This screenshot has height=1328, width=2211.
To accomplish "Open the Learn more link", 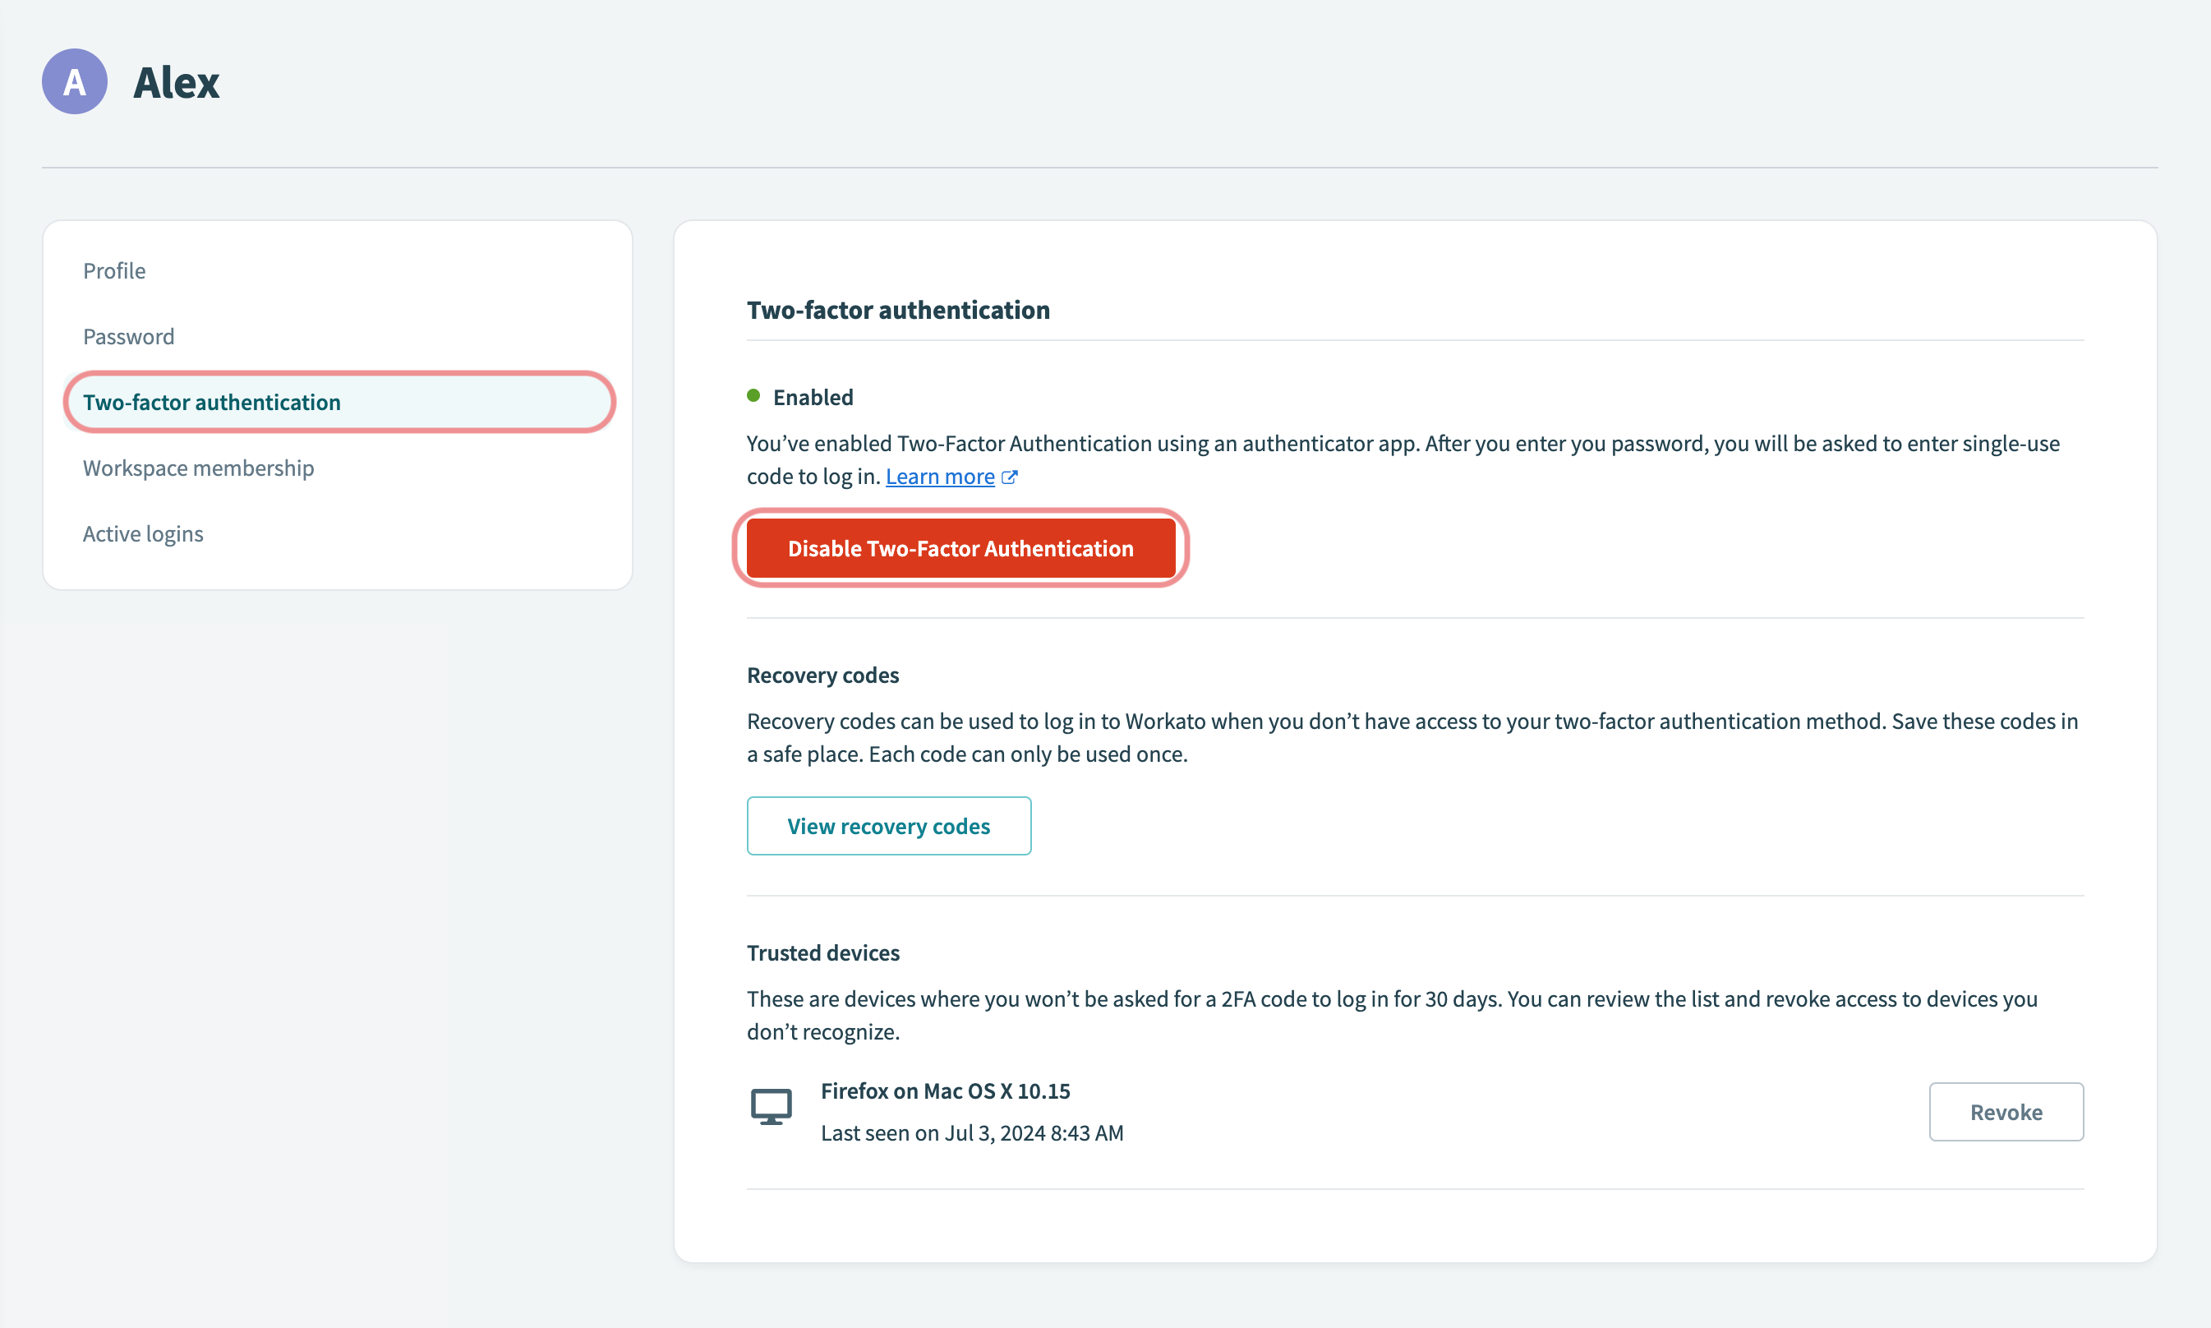I will point(939,476).
